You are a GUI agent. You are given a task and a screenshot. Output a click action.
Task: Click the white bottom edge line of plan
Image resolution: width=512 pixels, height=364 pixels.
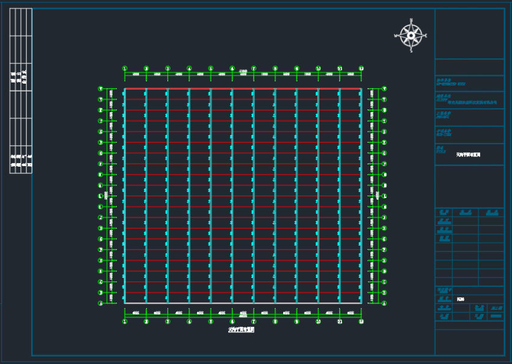(243, 303)
